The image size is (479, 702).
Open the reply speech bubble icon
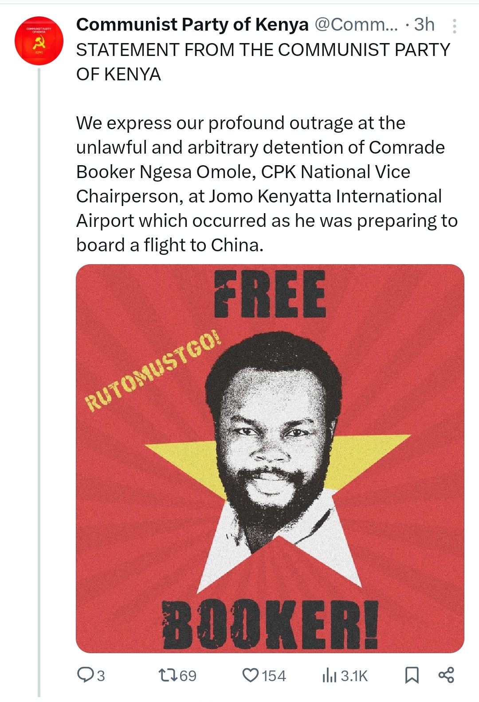point(84,675)
